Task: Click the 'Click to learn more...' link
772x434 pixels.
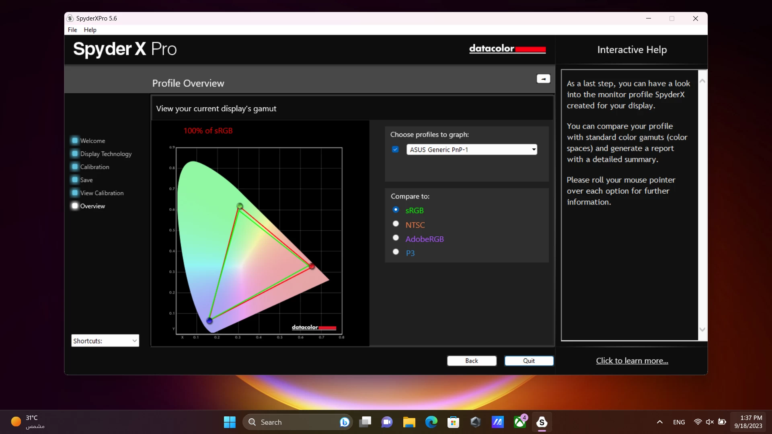Action: [x=632, y=360]
